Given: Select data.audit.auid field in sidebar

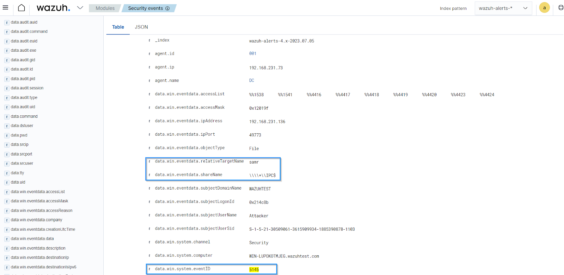Looking at the screenshot, I should coord(24,22).
